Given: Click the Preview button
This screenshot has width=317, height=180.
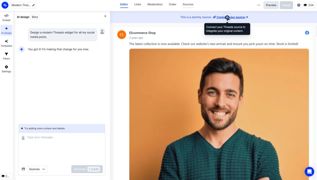Looking at the screenshot, I should click(x=271, y=5).
